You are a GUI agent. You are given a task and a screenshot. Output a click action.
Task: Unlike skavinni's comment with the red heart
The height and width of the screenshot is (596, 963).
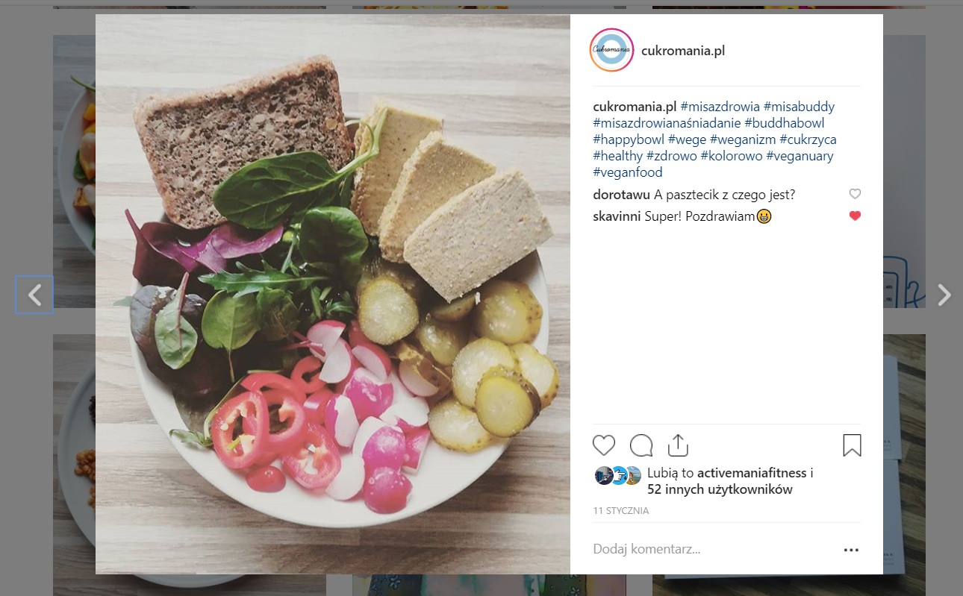pyautogui.click(x=856, y=216)
